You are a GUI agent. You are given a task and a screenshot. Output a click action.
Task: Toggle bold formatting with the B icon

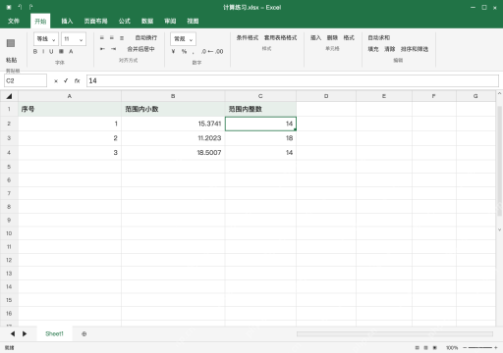point(35,52)
